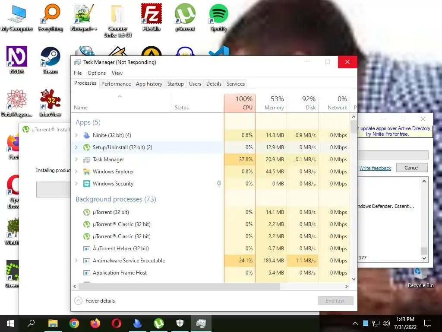
Task: Open the File menu in Task Manager
Action: tap(78, 73)
